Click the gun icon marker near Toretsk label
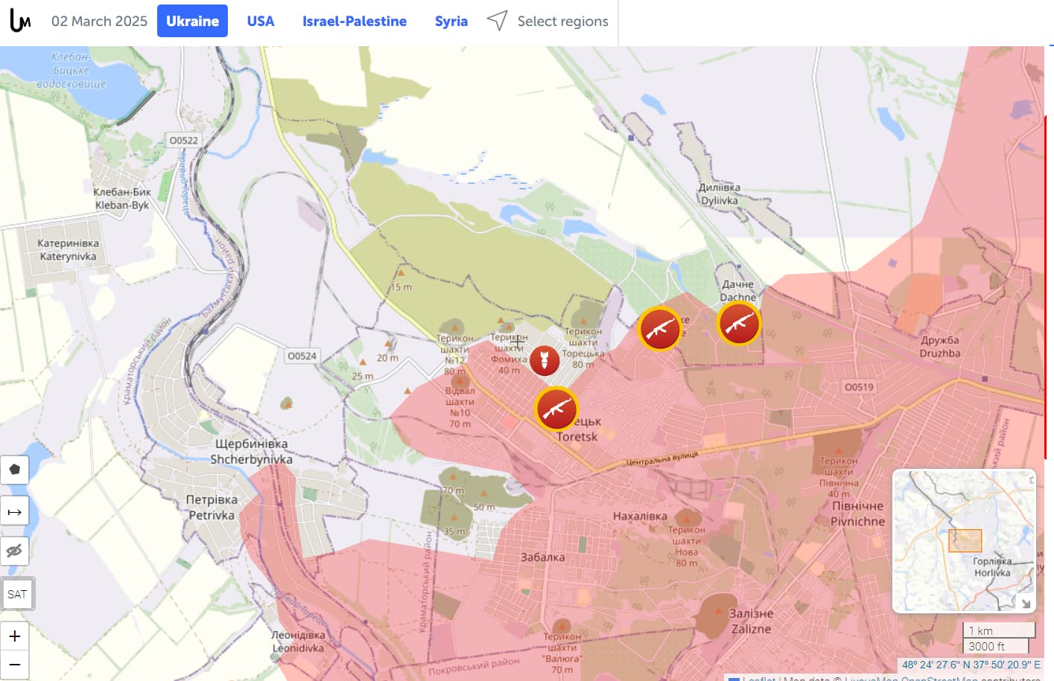1054x681 pixels. [556, 409]
